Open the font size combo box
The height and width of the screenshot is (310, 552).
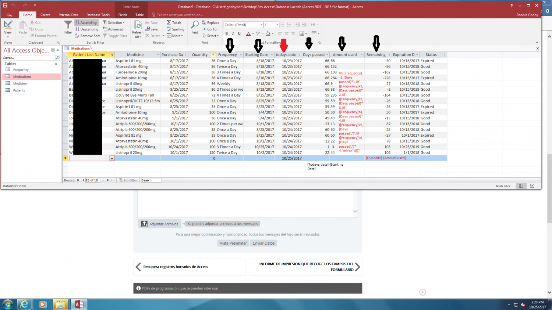point(271,25)
